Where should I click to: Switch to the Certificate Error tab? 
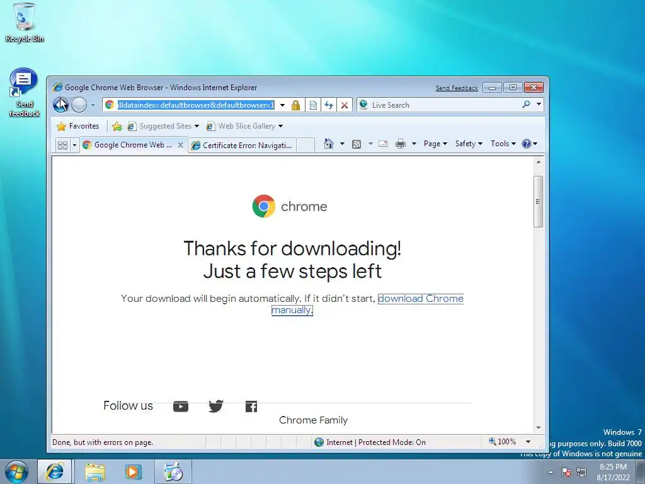(243, 146)
